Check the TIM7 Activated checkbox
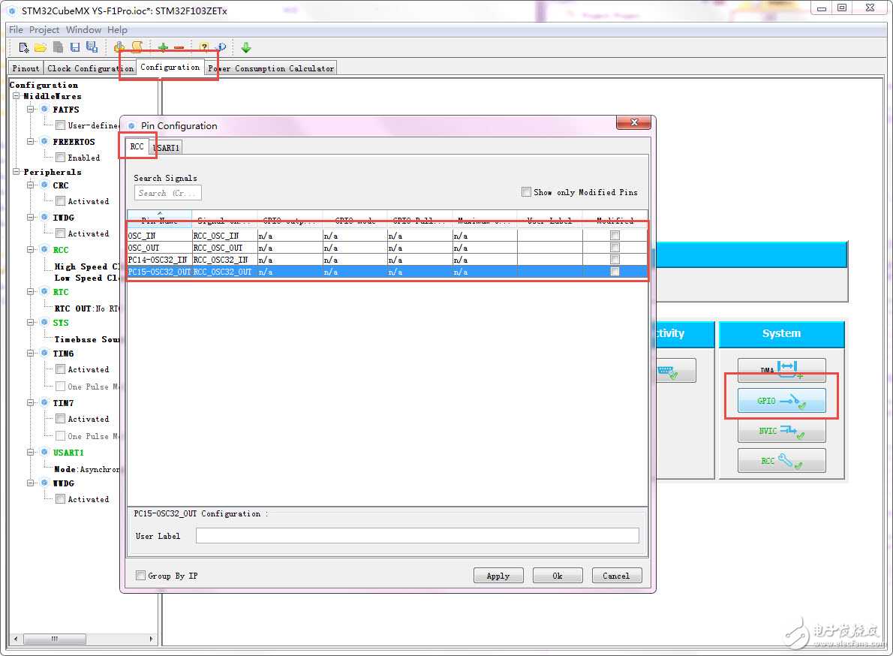Image resolution: width=893 pixels, height=656 pixels. (60, 419)
